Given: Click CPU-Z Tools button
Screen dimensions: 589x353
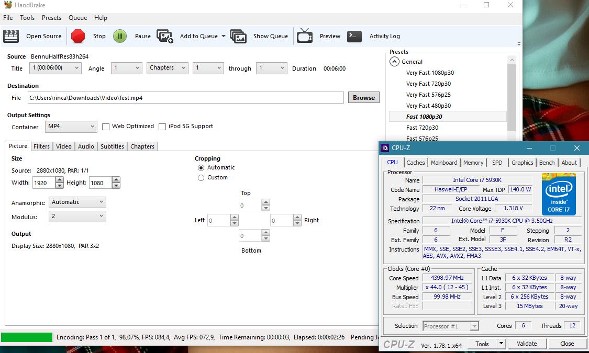Looking at the screenshot, I should click(482, 343).
